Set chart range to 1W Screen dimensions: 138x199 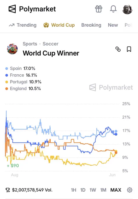[93, 190]
